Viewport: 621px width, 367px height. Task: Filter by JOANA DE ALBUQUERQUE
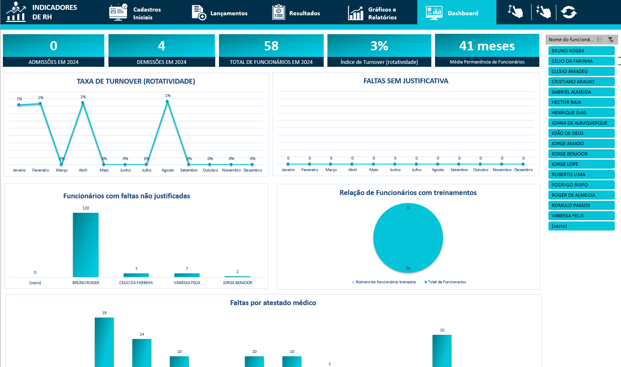point(581,123)
